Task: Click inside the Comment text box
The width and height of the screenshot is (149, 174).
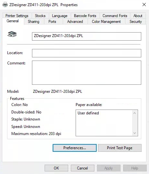Action: [x=87, y=72]
